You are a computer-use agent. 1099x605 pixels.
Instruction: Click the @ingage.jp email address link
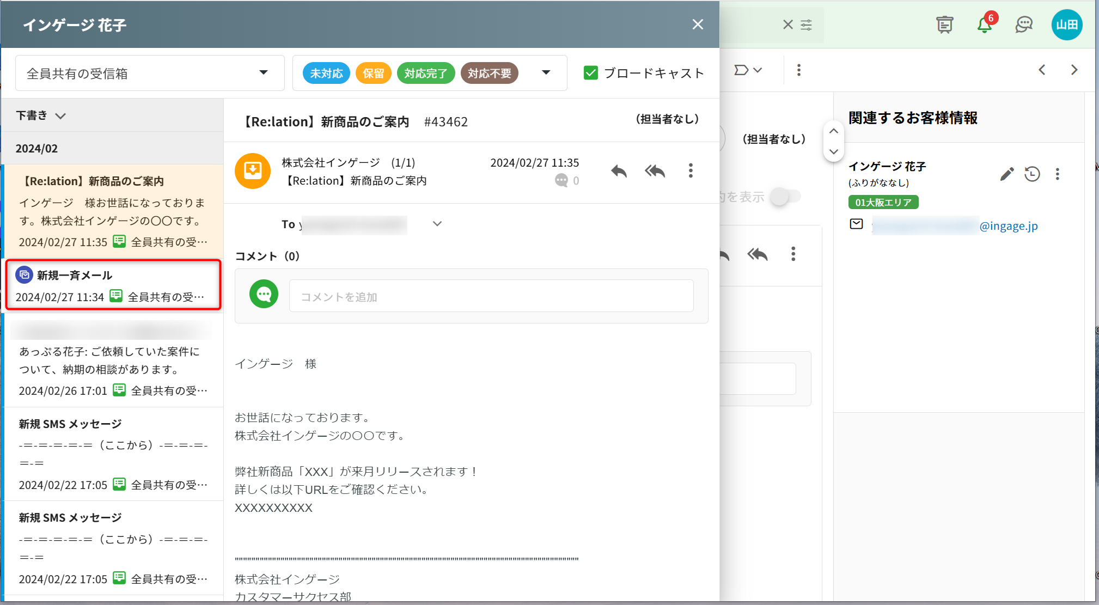coord(1008,226)
